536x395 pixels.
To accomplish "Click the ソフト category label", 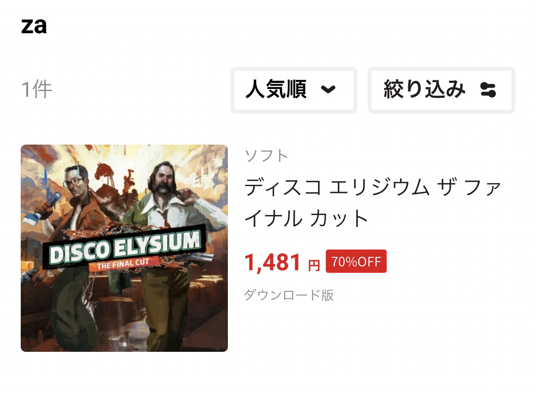I will point(266,155).
